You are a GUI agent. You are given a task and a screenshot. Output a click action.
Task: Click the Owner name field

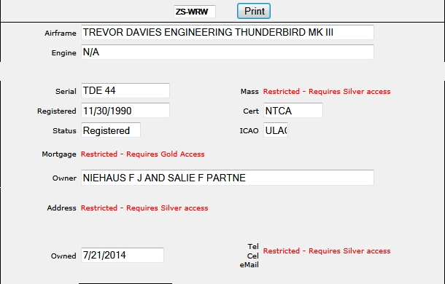coord(228,178)
